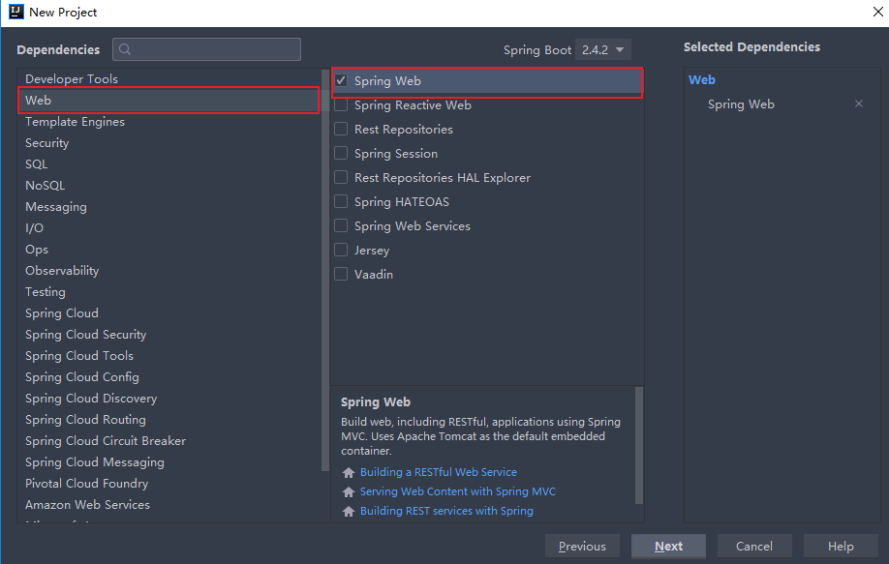This screenshot has height=564, width=889.
Task: Select the SQL dependency category
Action: [37, 164]
